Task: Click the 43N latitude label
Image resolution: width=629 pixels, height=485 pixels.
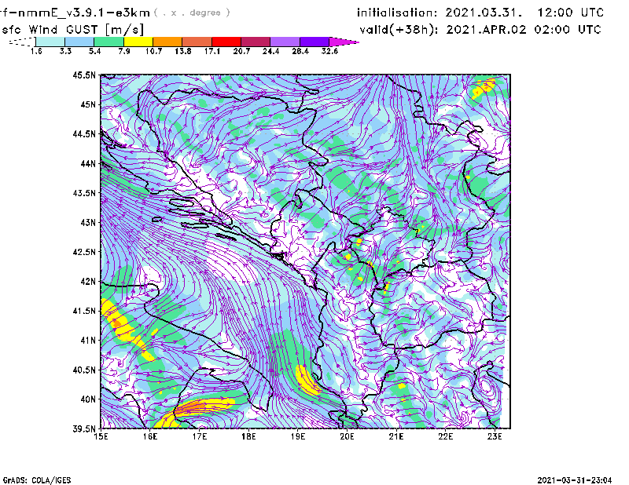Action: (x=88, y=222)
